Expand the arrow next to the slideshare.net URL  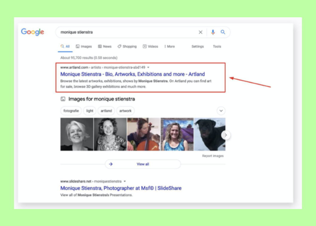[x=125, y=181]
